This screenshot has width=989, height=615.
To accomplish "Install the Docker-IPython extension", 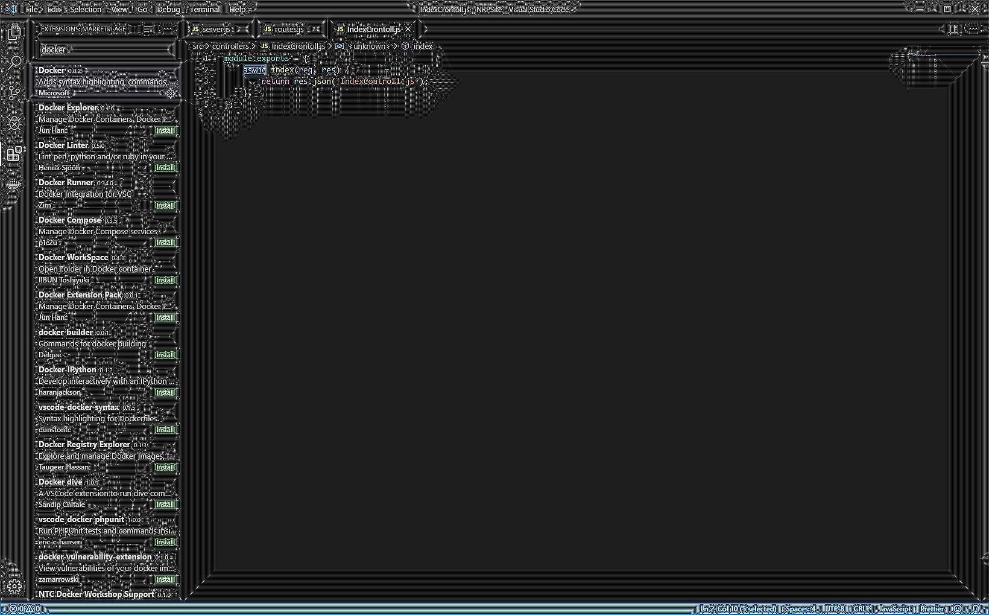I will (165, 392).
